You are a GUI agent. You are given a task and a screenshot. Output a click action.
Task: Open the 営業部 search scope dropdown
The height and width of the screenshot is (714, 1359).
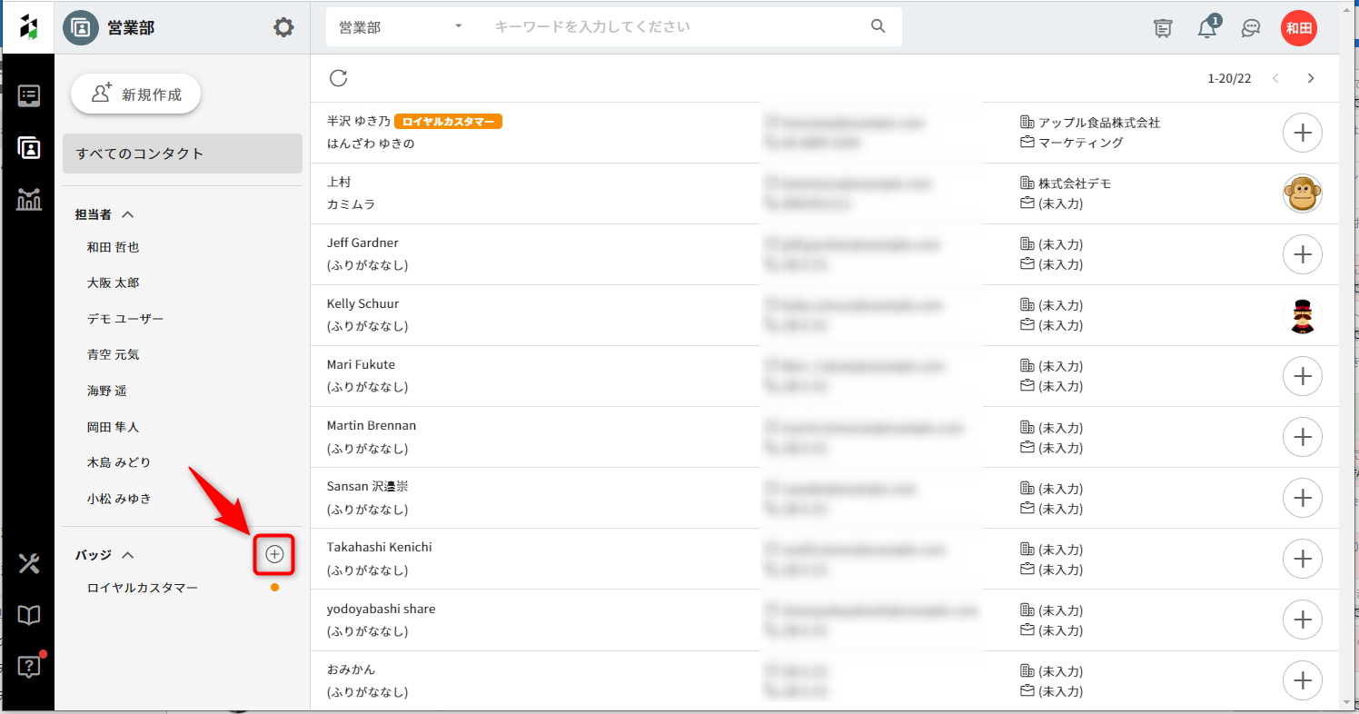click(x=400, y=27)
